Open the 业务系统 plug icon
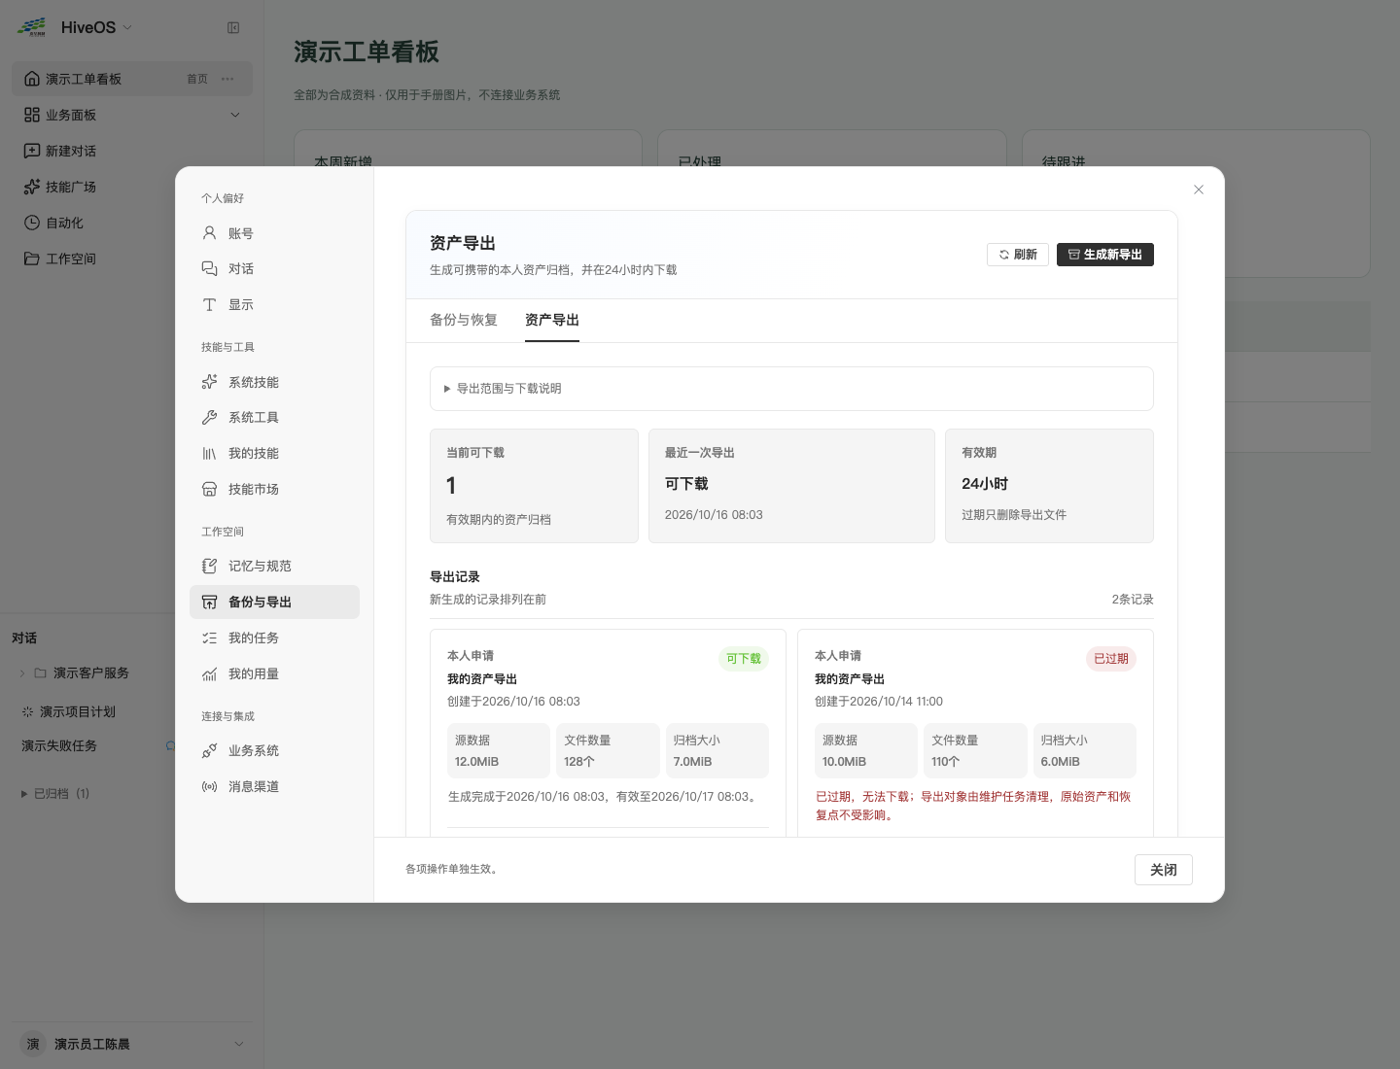This screenshot has height=1069, width=1400. click(x=209, y=751)
